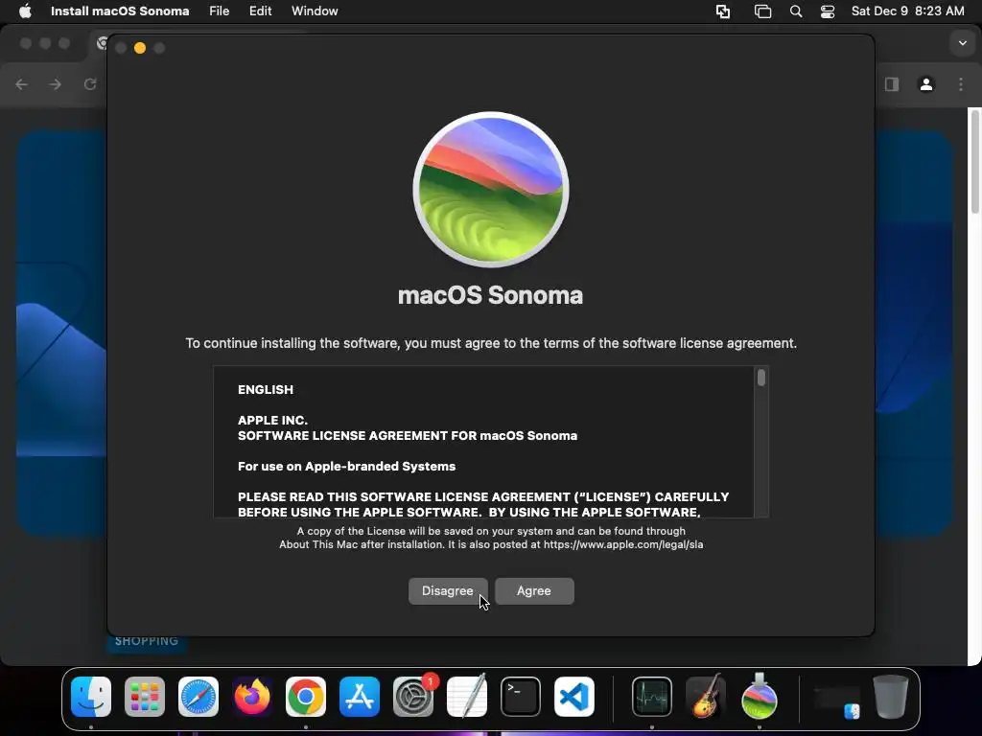Click the license agreement scrollbar thumb

[x=760, y=378]
